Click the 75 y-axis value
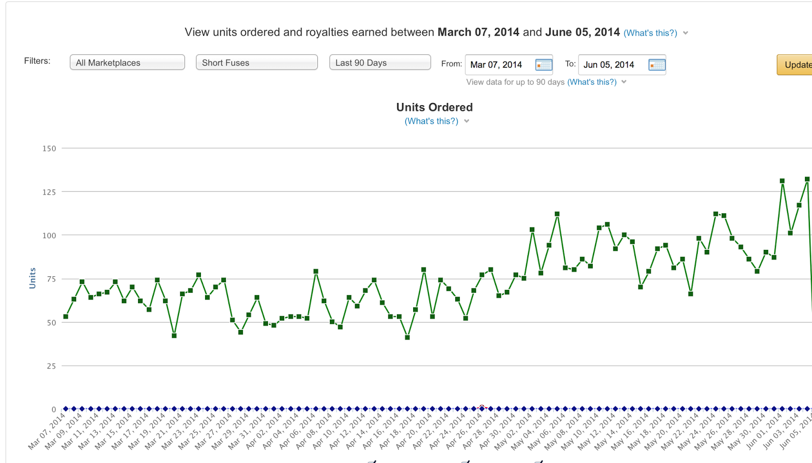This screenshot has width=812, height=463. (x=51, y=279)
